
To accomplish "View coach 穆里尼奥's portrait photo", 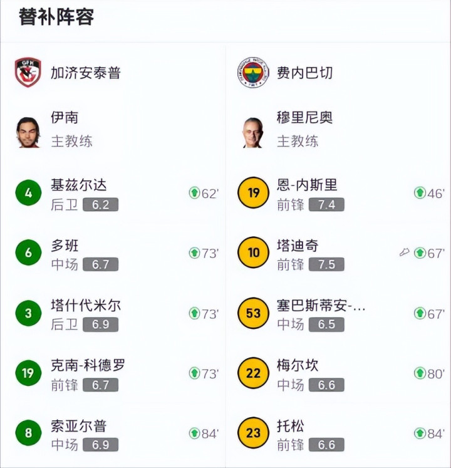I will pyautogui.click(x=253, y=133).
